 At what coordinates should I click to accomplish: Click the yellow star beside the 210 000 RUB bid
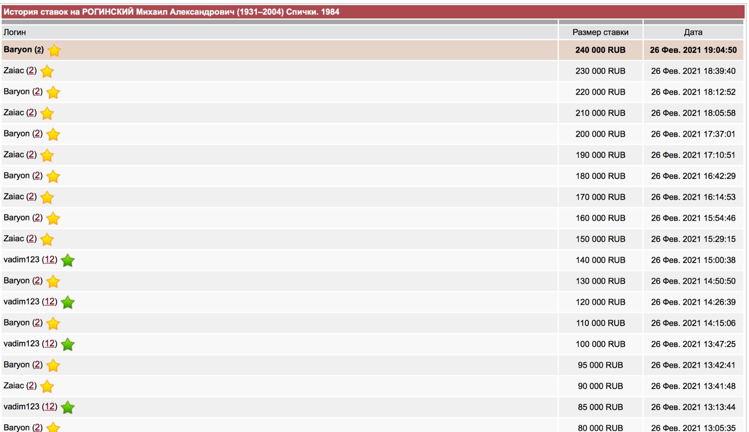pos(47,113)
